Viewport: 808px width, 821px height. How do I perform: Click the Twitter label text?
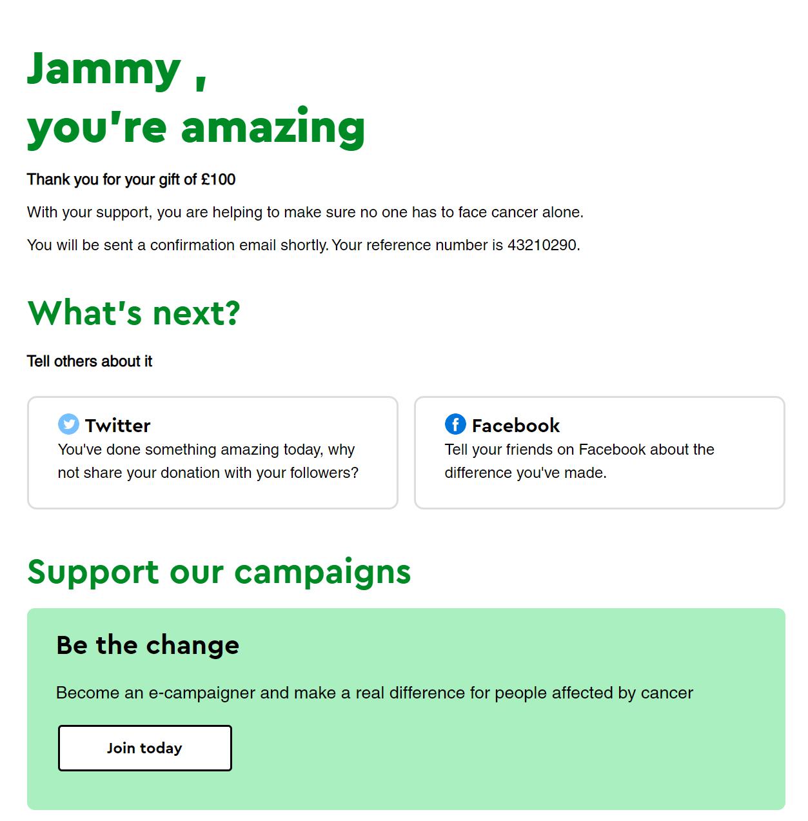click(119, 425)
